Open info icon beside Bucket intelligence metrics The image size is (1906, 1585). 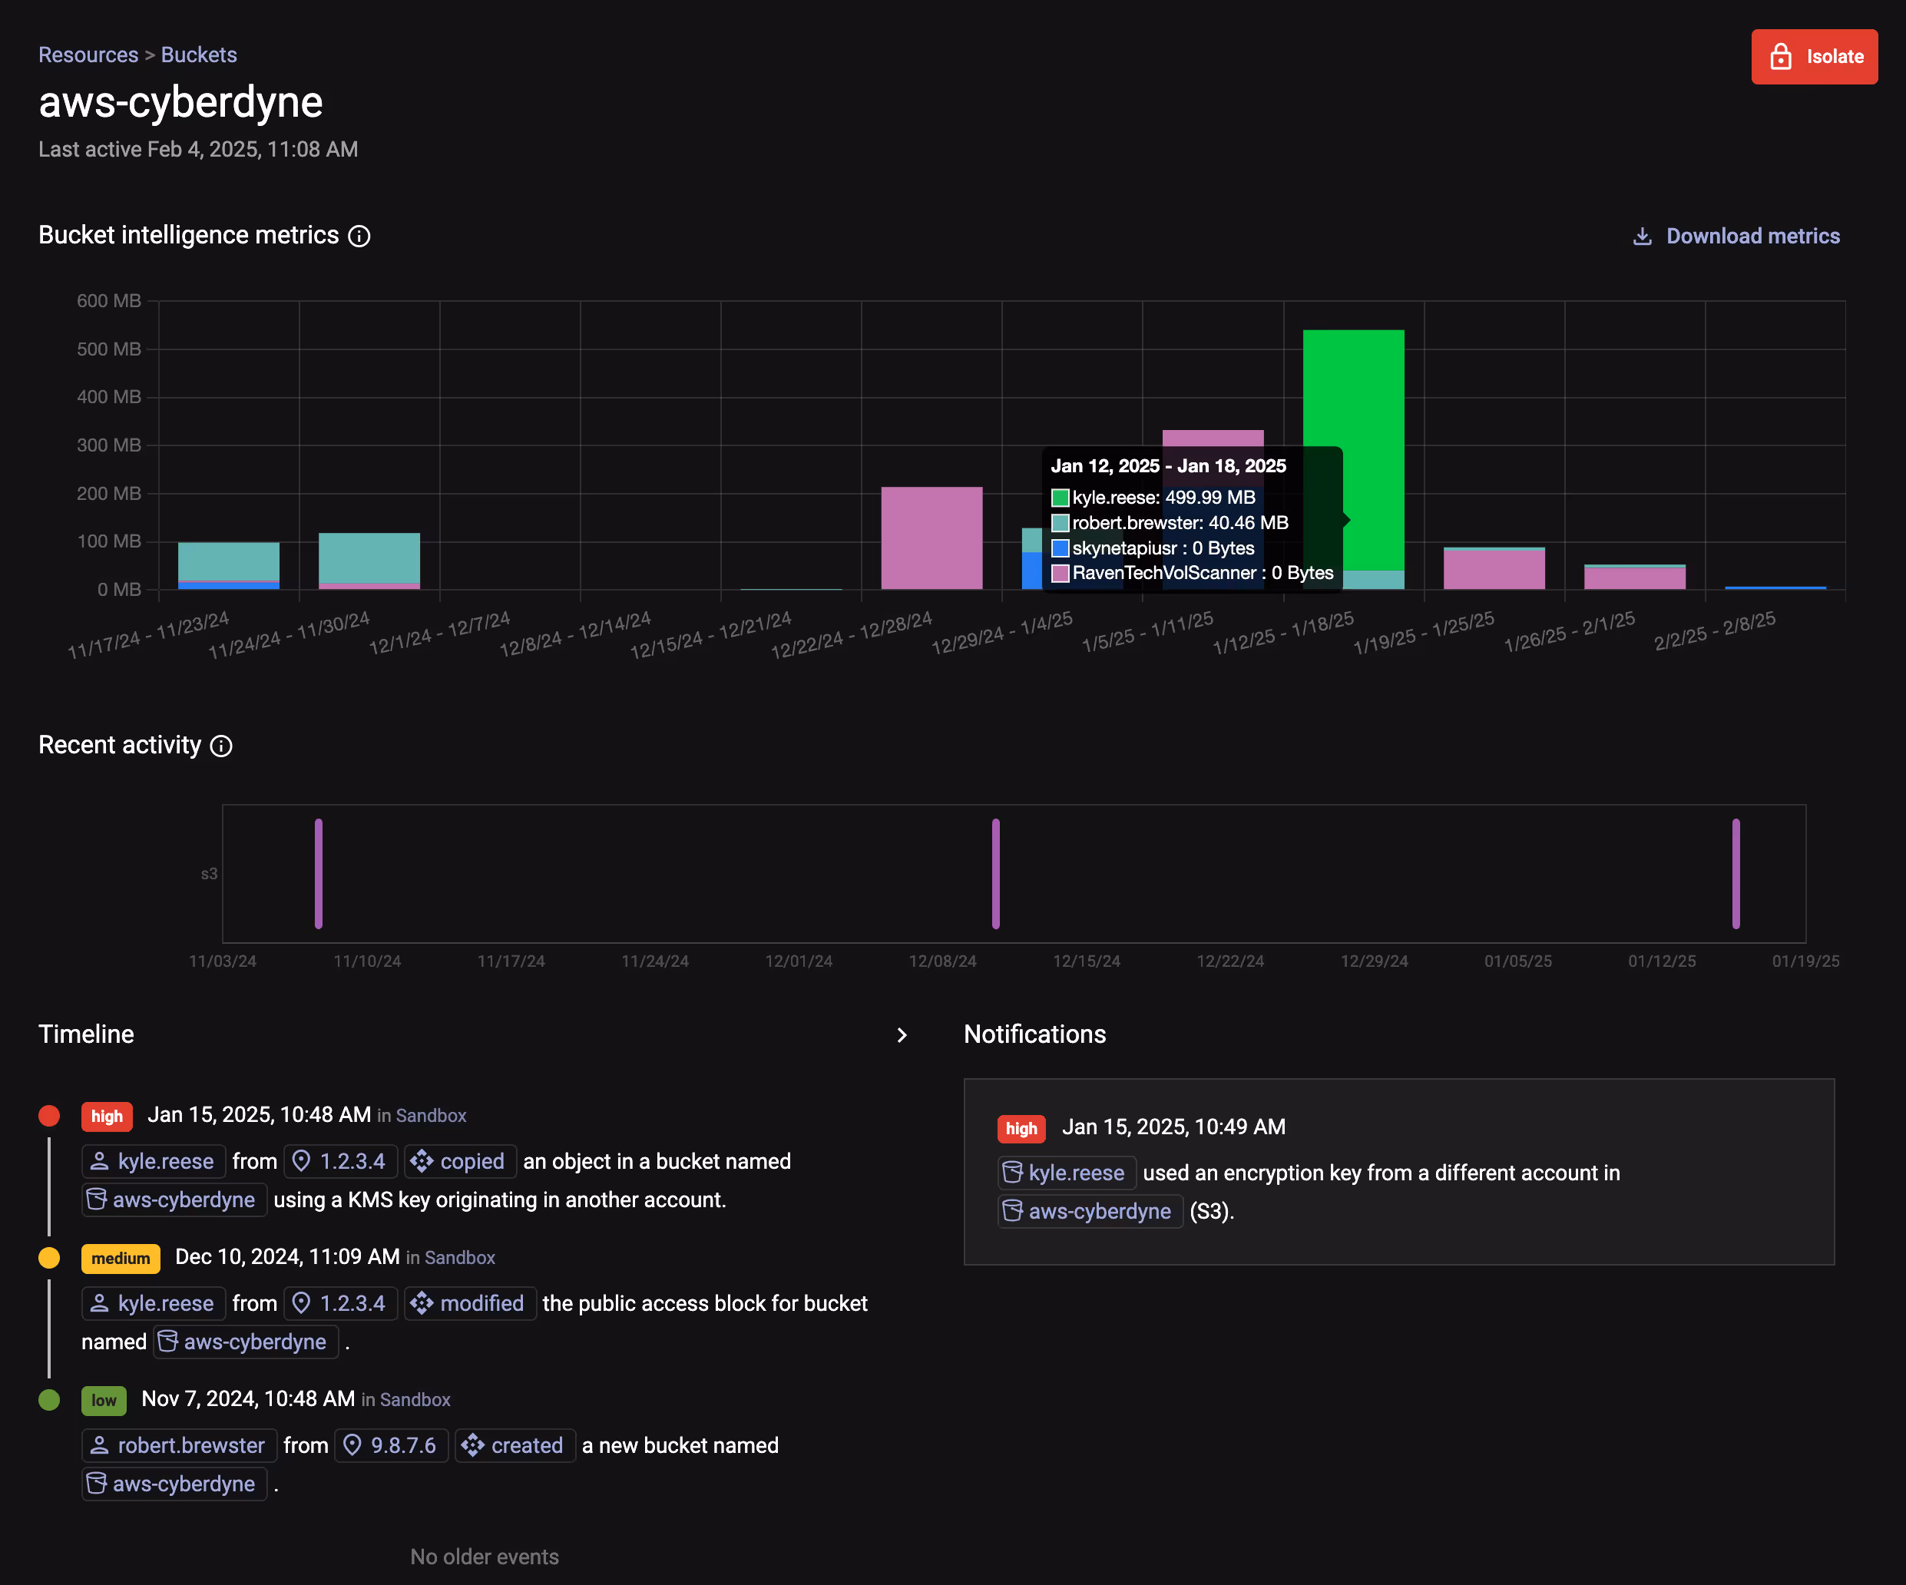(x=359, y=236)
